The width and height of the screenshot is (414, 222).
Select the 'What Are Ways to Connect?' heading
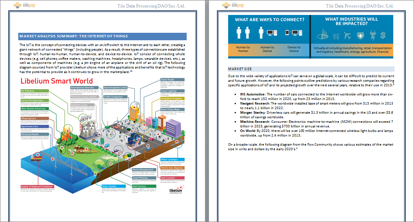(x=270, y=20)
